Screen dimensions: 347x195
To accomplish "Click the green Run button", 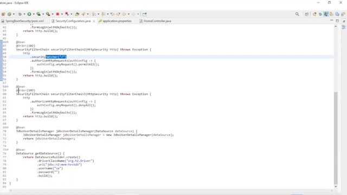I will pos(29,14).
